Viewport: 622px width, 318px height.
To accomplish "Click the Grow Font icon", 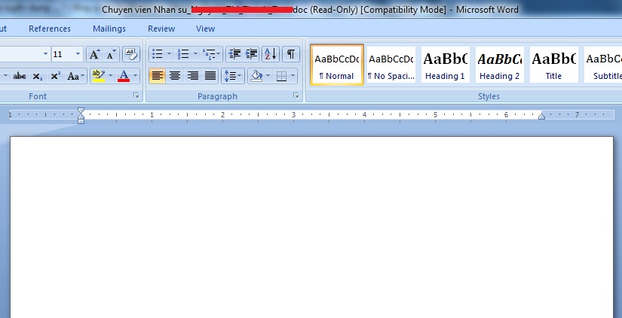I will tap(94, 54).
